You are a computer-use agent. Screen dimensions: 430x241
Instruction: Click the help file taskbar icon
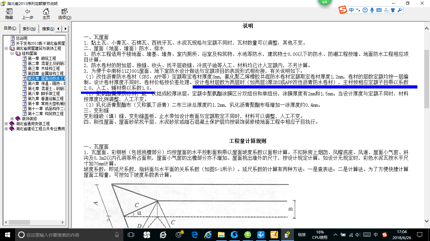(x=287, y=234)
